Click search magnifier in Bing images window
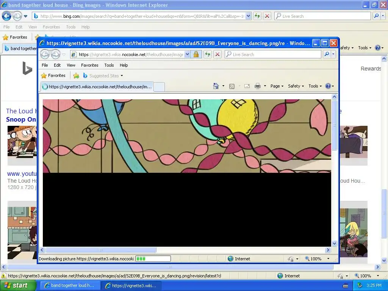 point(376,16)
